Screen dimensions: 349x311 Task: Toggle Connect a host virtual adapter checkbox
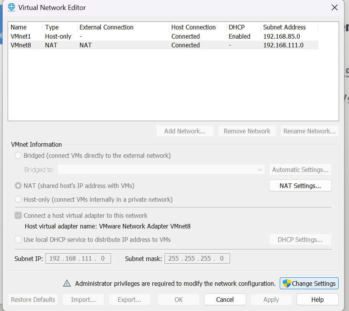[18, 215]
